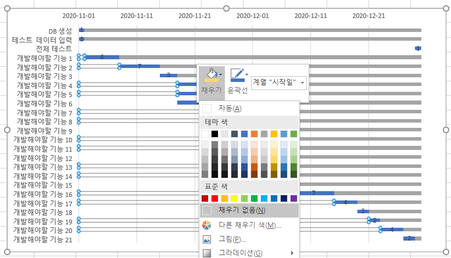This screenshot has height=258, width=451.
Task: Pick the sky blue standard color swatch
Action: [264, 198]
